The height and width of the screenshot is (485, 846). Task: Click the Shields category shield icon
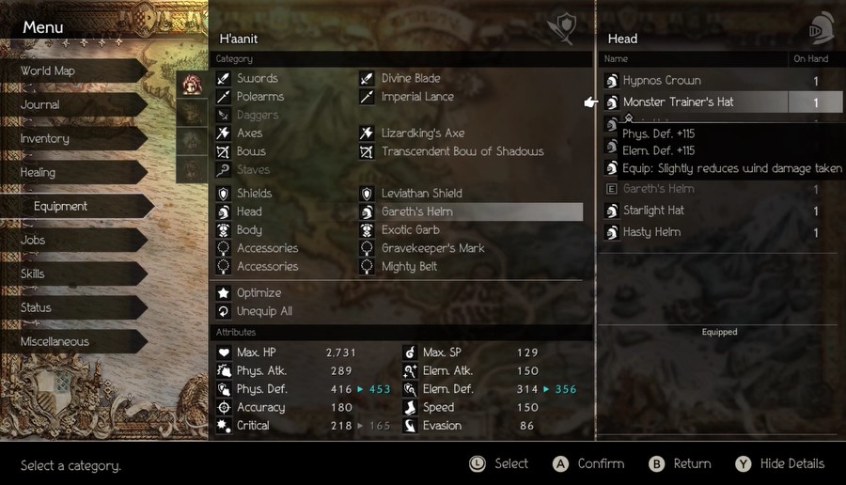click(224, 194)
